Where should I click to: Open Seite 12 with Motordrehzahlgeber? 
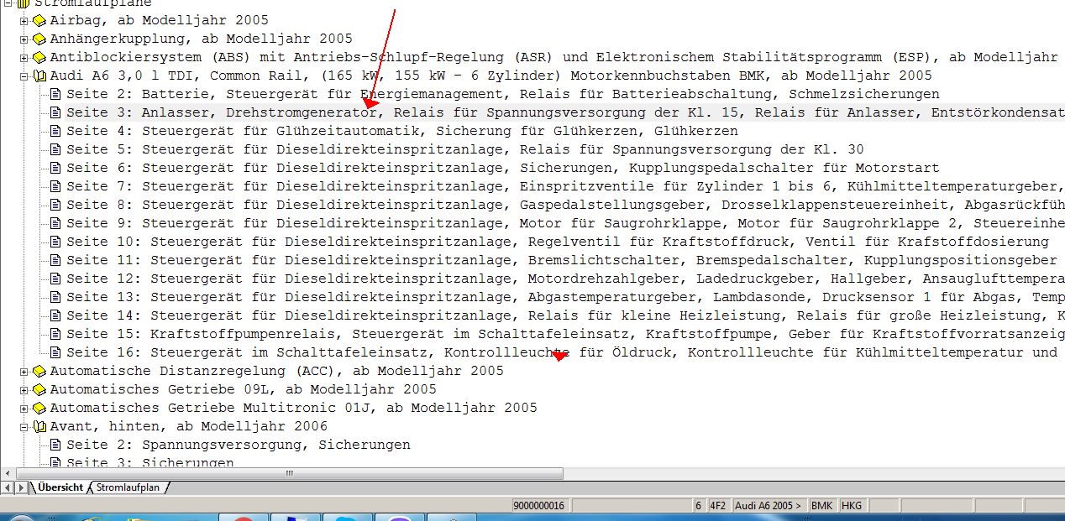(x=565, y=279)
